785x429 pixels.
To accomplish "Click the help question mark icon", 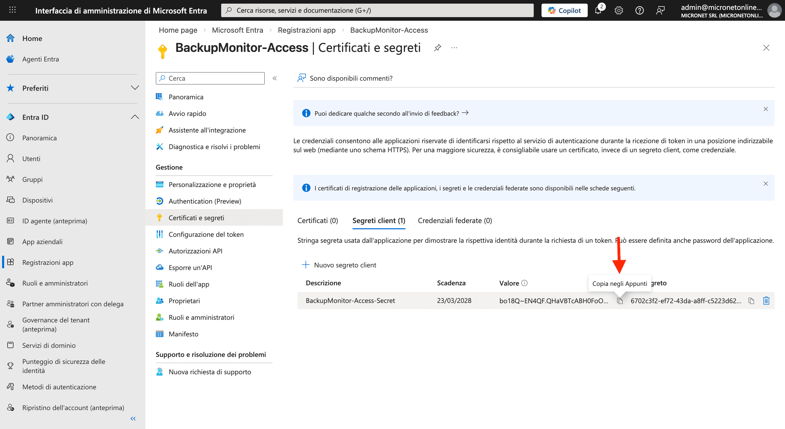I will 639,10.
